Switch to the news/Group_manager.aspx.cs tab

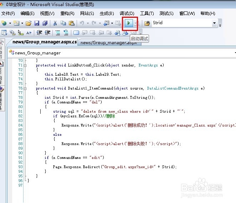point(45,42)
